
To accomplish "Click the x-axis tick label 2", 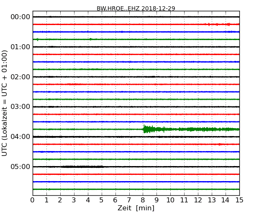I will tap(60, 200).
